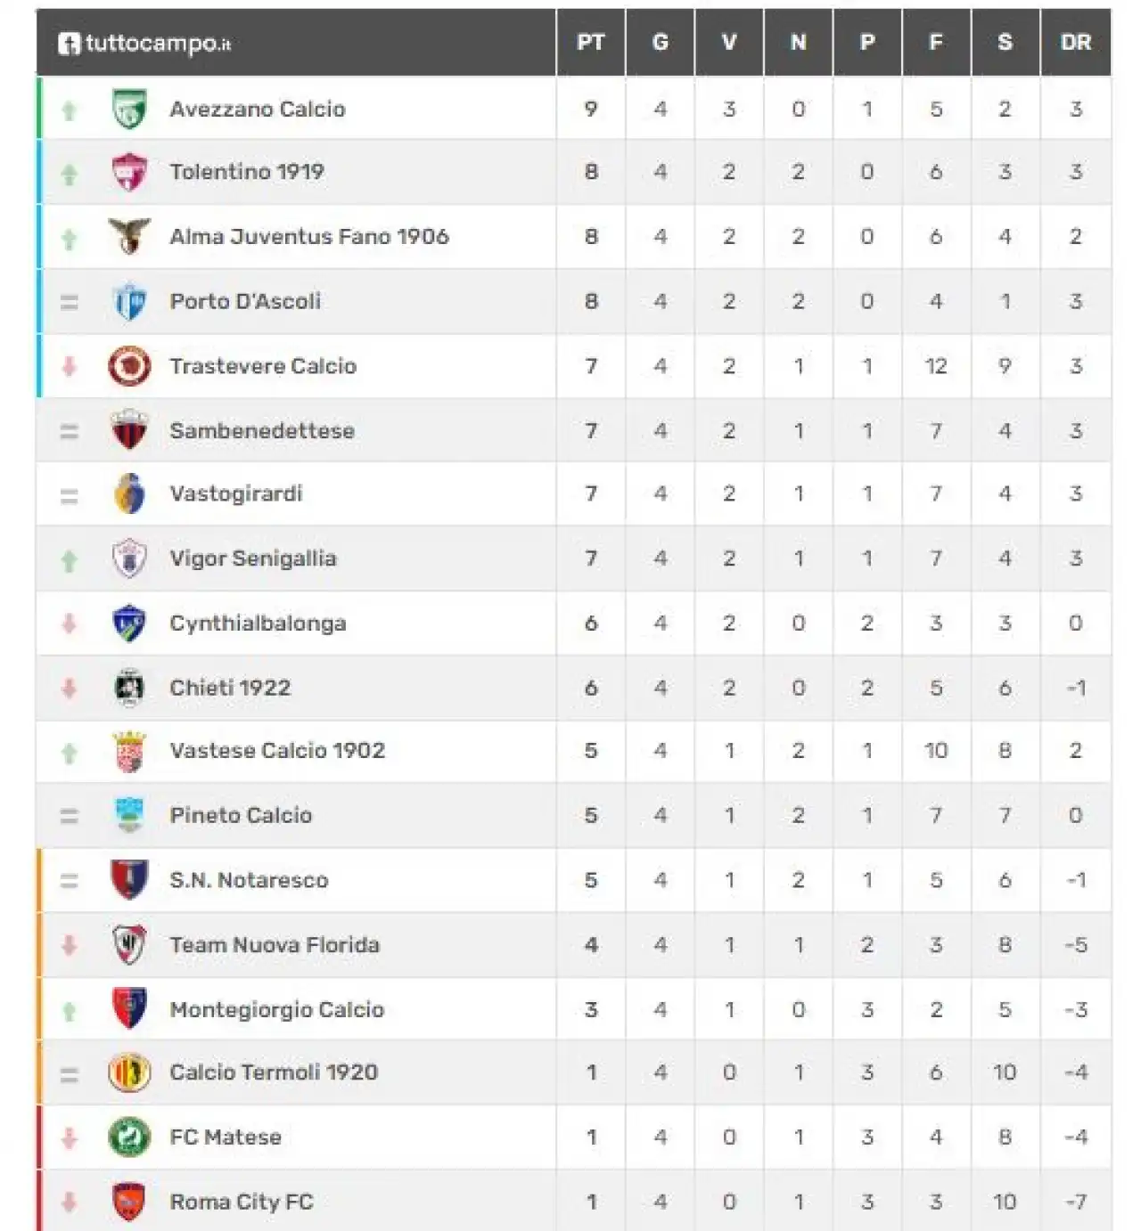Sort table by PT column header
This screenshot has height=1231, width=1141.
(x=590, y=42)
